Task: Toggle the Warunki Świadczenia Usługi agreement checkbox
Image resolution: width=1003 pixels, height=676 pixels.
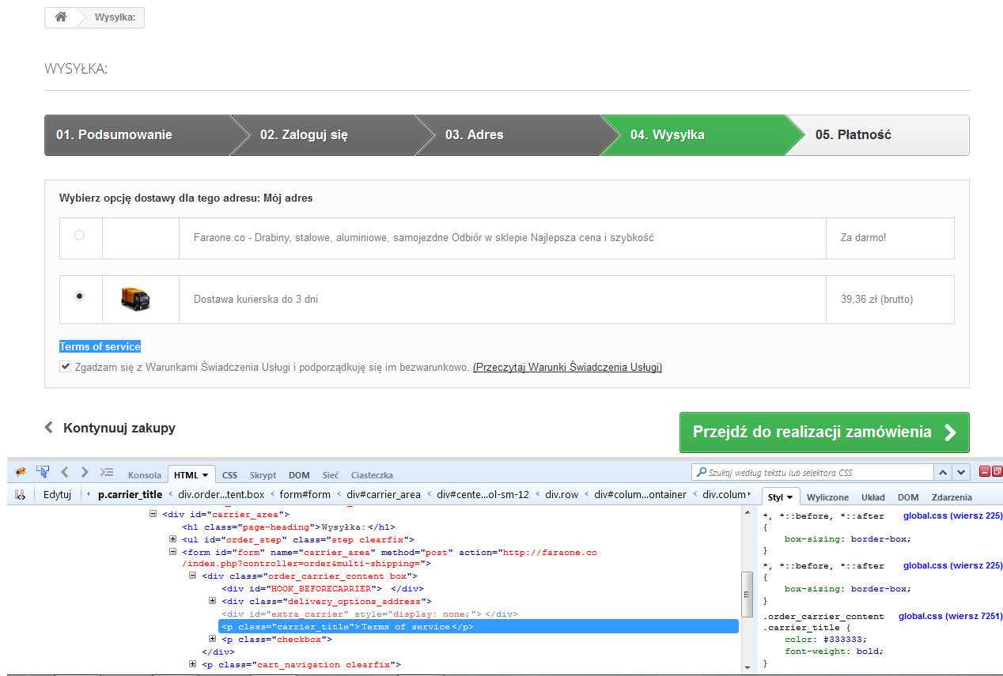Action: 65,367
